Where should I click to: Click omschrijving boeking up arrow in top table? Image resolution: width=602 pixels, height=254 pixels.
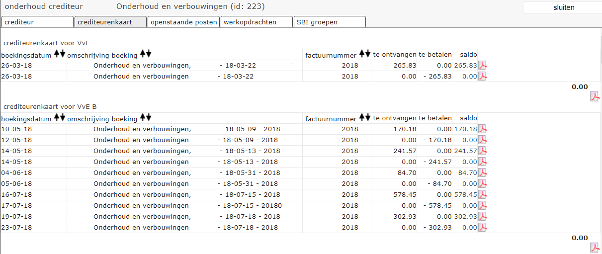[143, 54]
